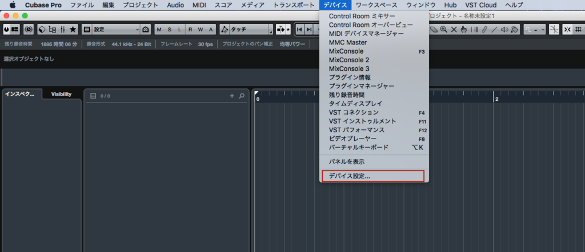Select デバイス設定... menu entry
Screen dimensions: 585x252
(372, 176)
